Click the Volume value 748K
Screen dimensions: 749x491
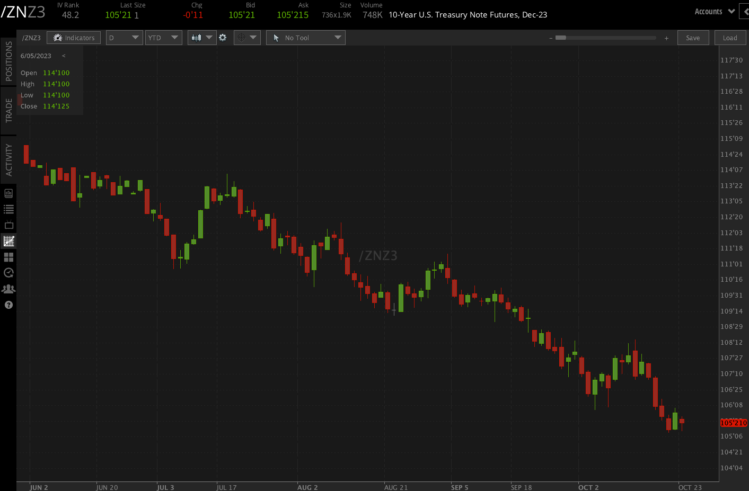tap(373, 15)
